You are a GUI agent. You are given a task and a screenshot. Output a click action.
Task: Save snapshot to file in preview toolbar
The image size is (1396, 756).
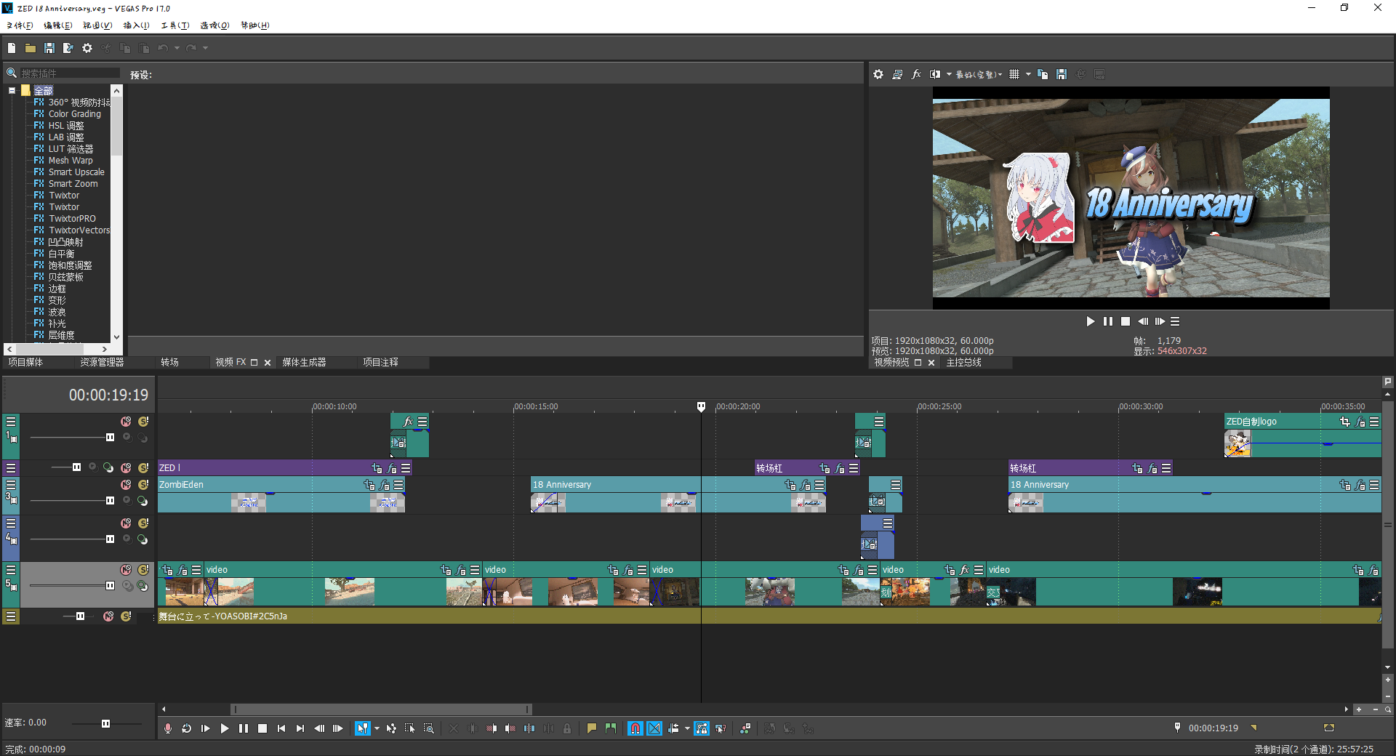[1062, 74]
